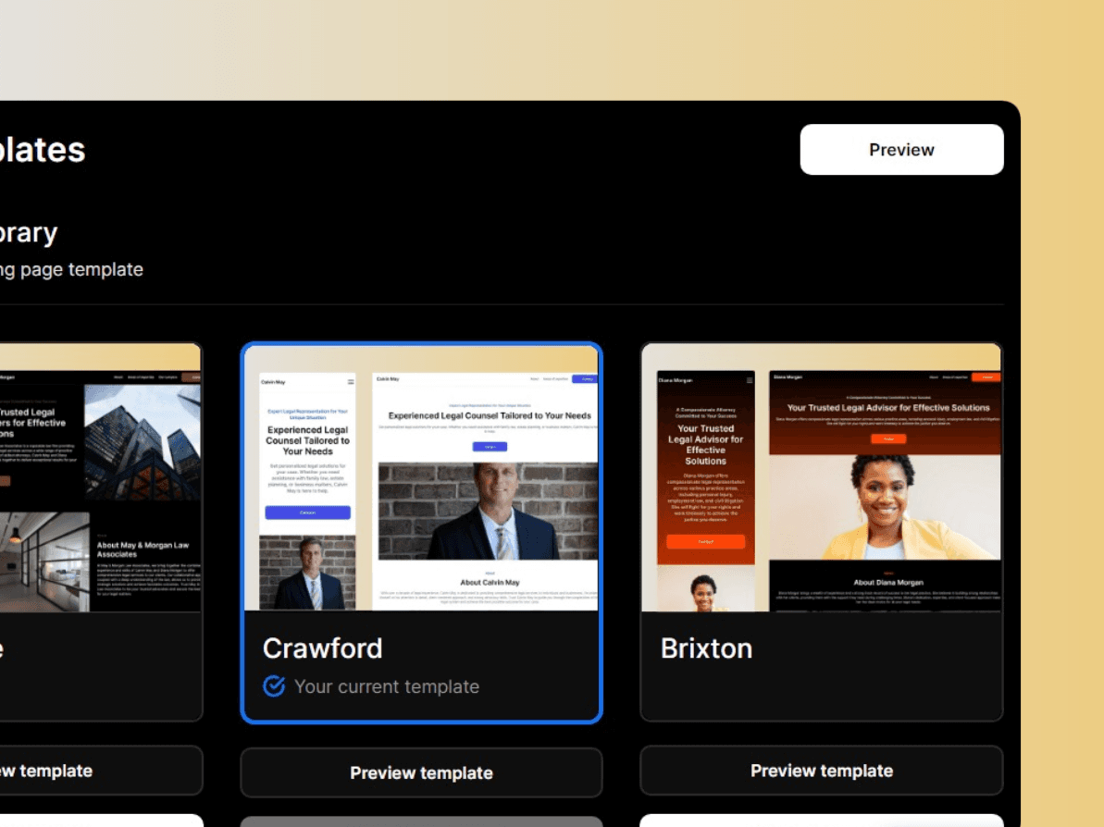Click the Brixton template name

[706, 648]
